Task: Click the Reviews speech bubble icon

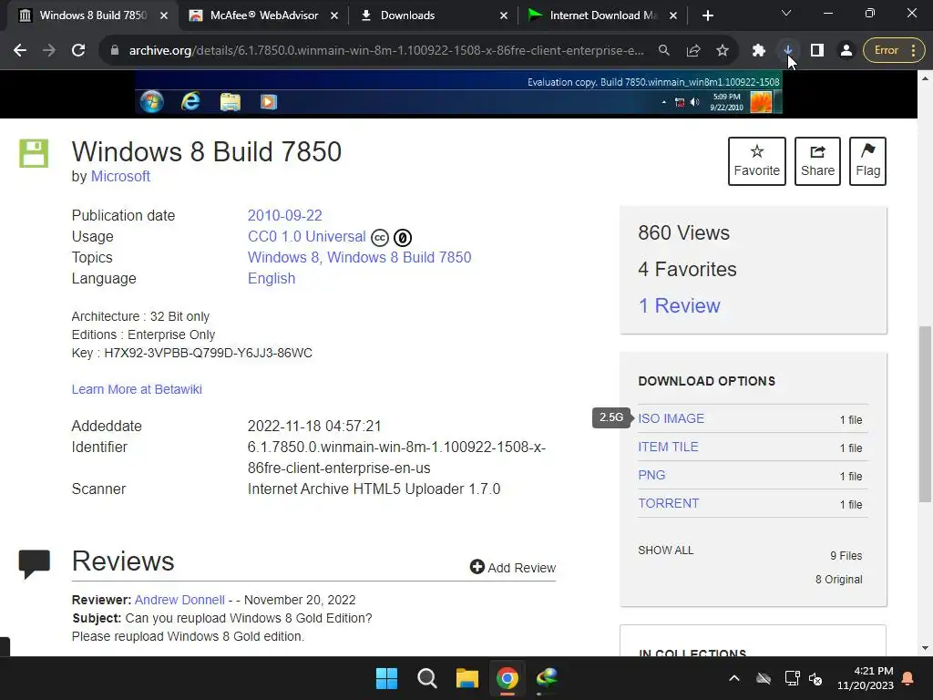Action: 35,564
